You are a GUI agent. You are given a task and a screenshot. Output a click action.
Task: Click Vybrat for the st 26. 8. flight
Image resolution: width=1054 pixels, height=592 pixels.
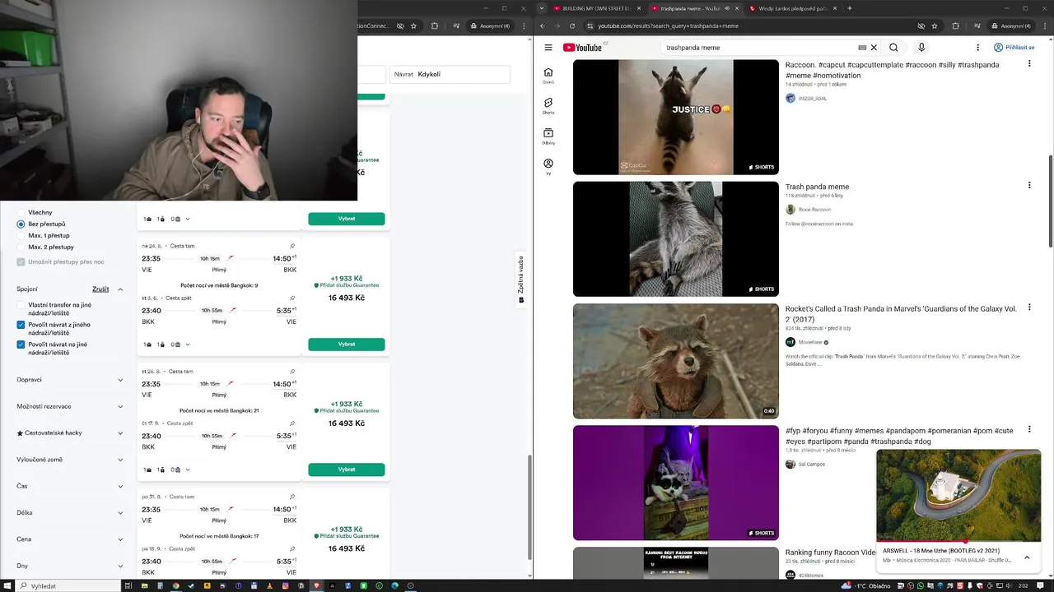click(x=347, y=469)
